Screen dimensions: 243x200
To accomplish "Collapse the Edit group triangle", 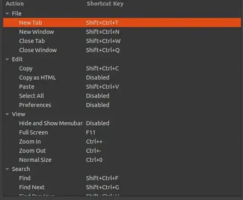I will (x=7, y=59).
